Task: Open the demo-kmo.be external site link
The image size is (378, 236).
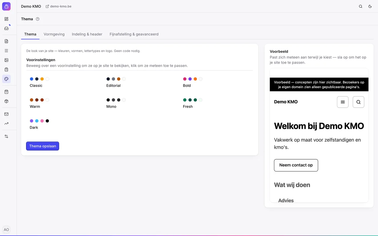Action: pos(58,6)
